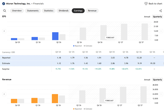
Task: Click Estimate legend under Revenue chart
Action: click(x=88, y=109)
